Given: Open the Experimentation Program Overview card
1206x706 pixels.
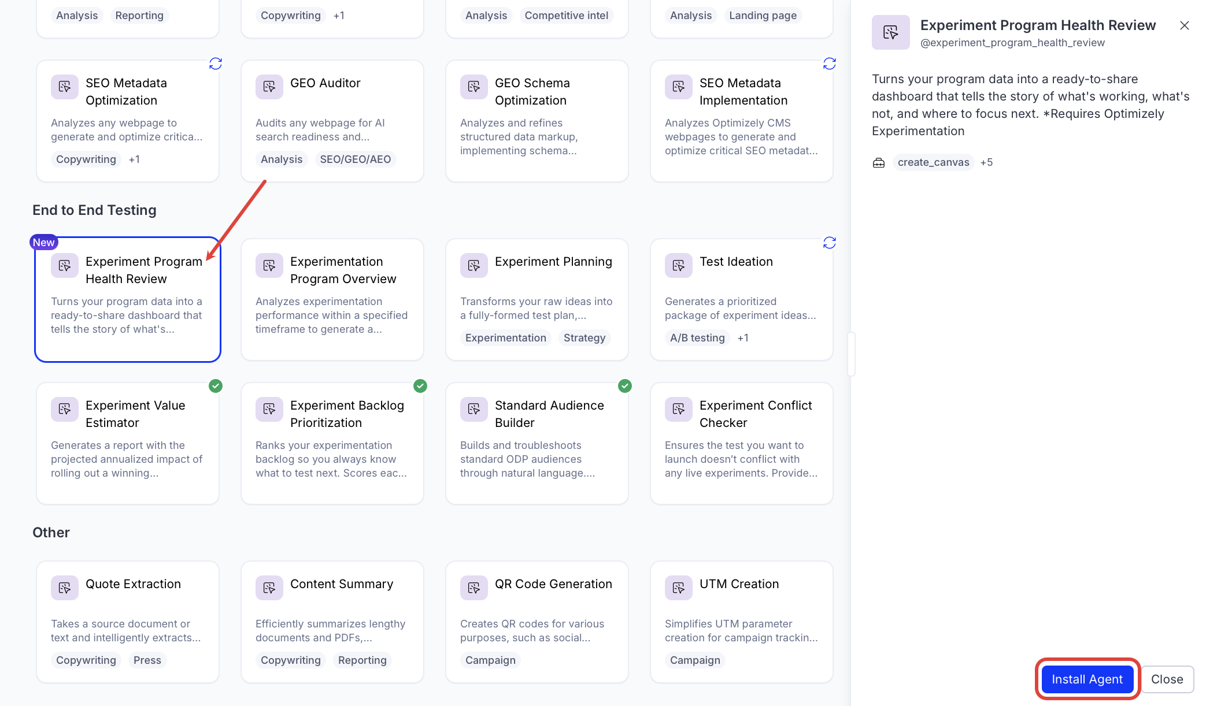Looking at the screenshot, I should (x=332, y=299).
